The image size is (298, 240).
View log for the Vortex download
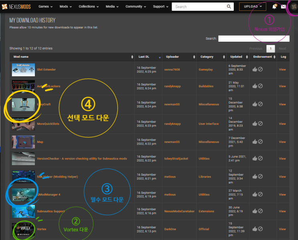tap(282, 229)
